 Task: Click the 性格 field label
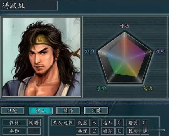tap(14, 123)
